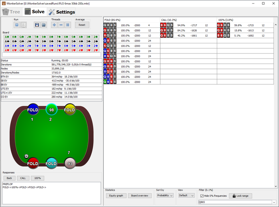This screenshot has width=279, height=207.
Task: Toggle the nine of spades board card
Action: pyautogui.click(x=44, y=41)
